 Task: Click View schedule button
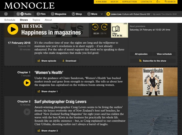164,54
